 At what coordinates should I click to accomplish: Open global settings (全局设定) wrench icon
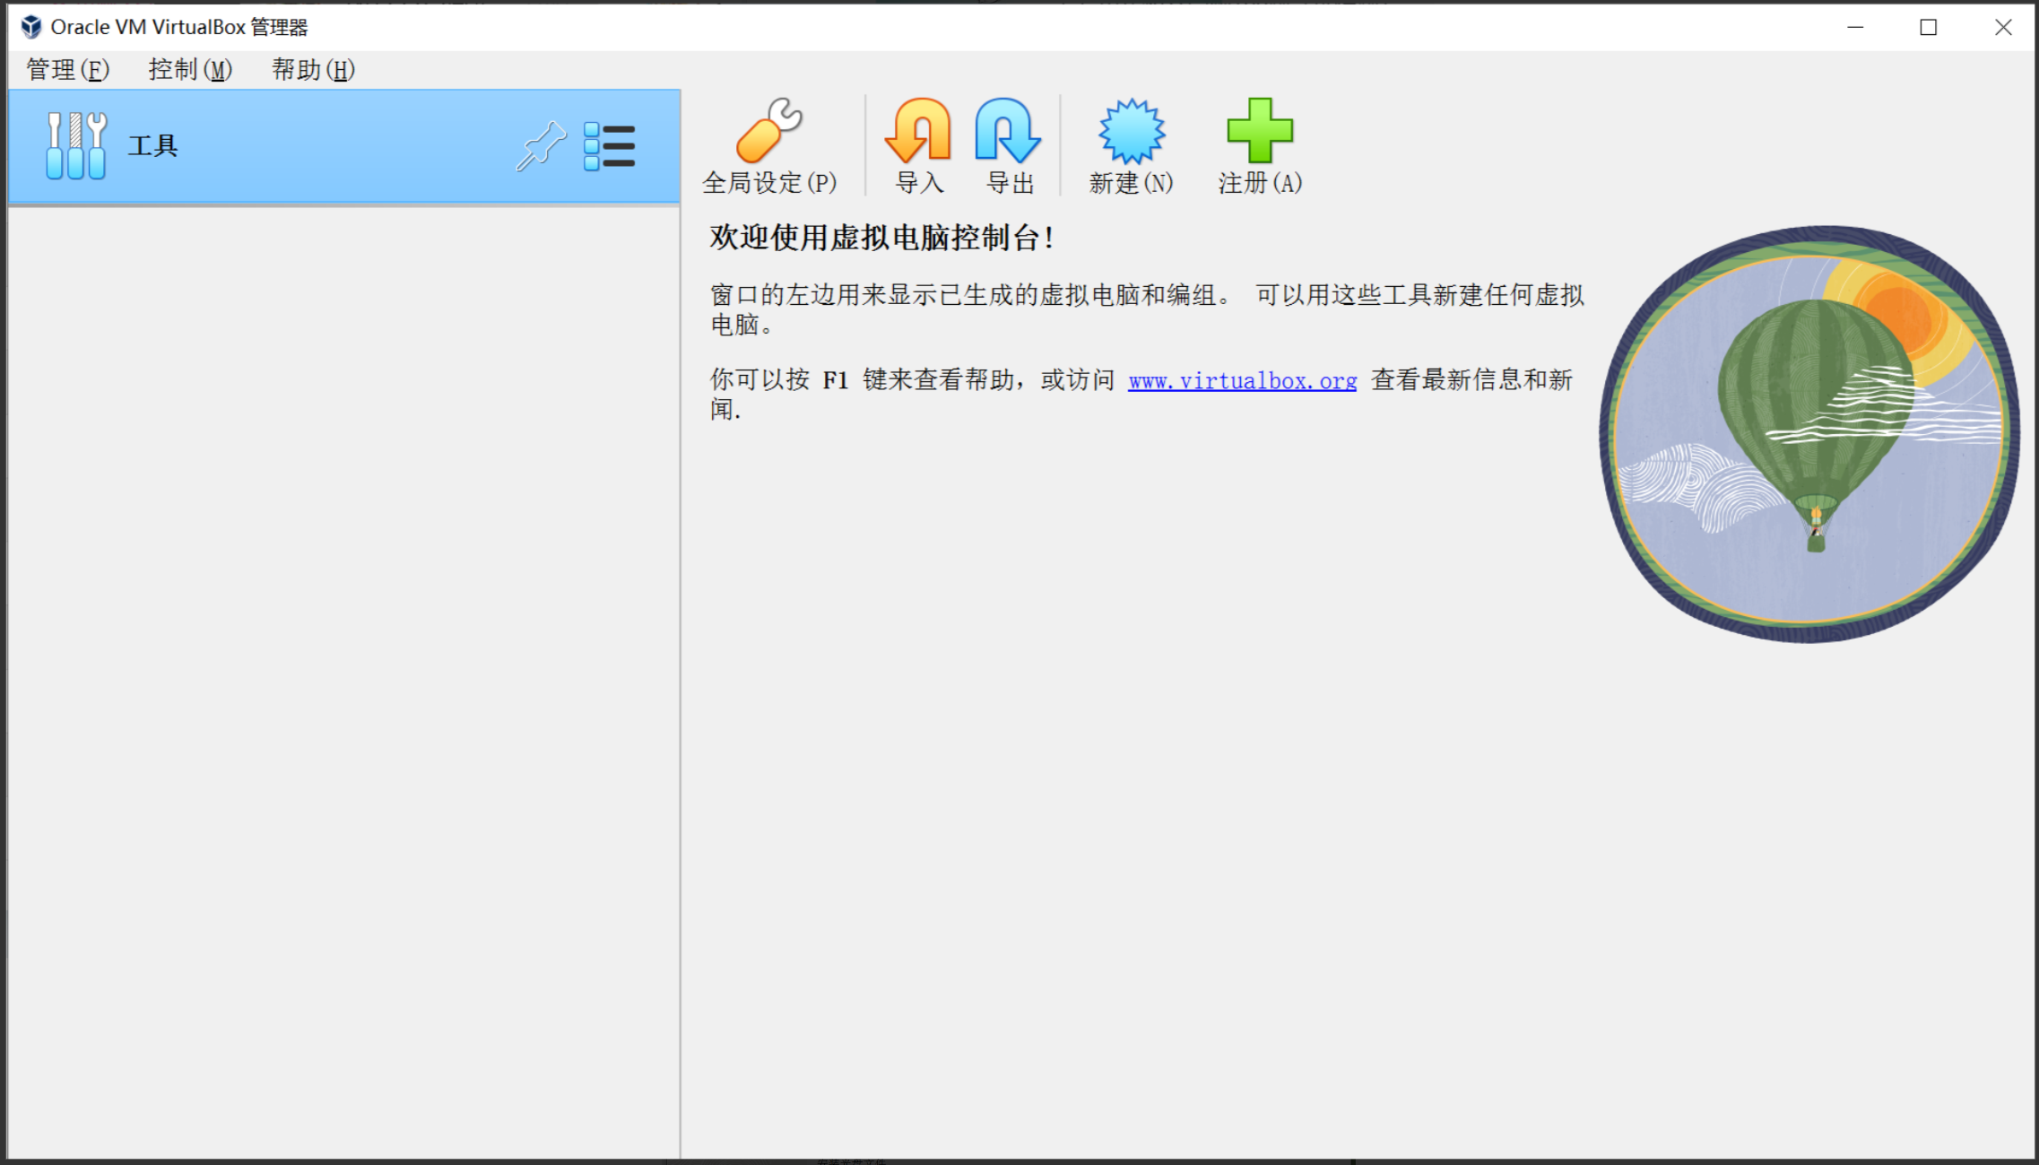pyautogui.click(x=769, y=130)
